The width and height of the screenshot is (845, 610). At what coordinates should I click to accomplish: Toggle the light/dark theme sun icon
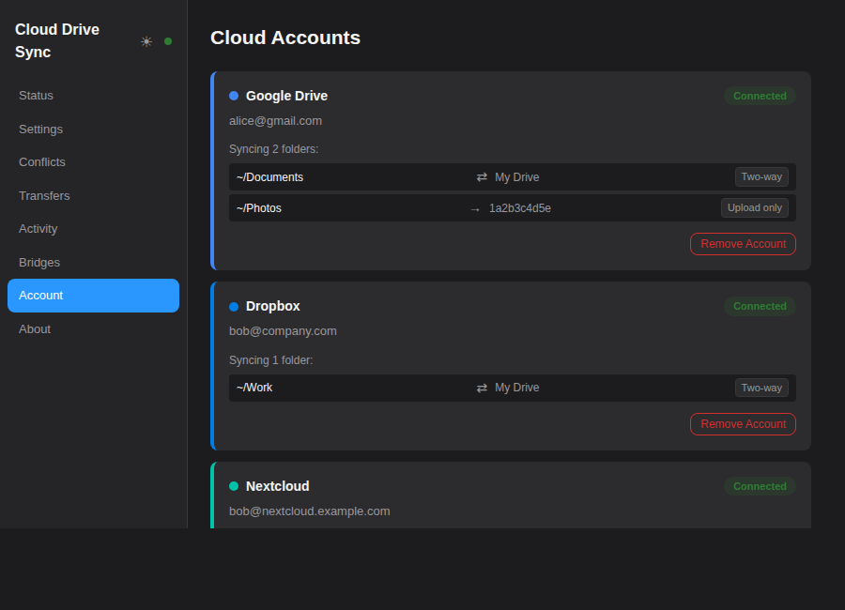[x=146, y=41]
